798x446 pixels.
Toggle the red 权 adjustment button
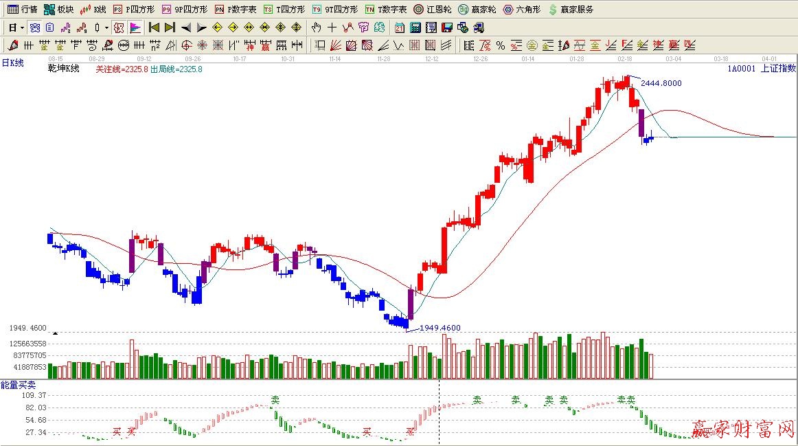[x=118, y=28]
